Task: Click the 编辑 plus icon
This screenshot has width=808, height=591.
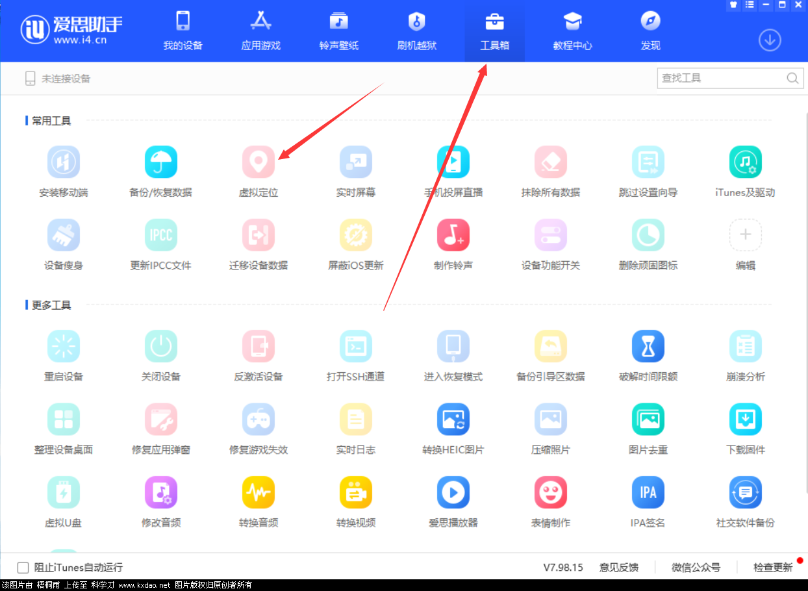Action: click(746, 234)
